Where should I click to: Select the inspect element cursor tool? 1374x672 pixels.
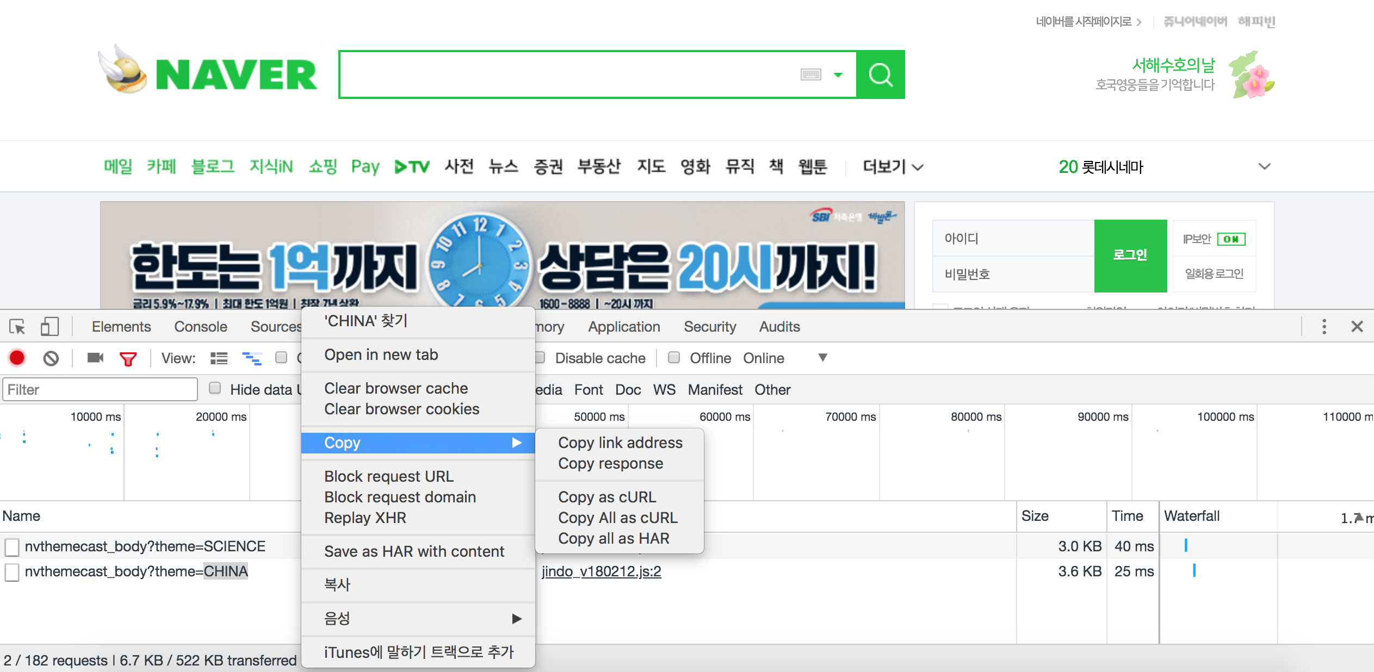[x=16, y=326]
